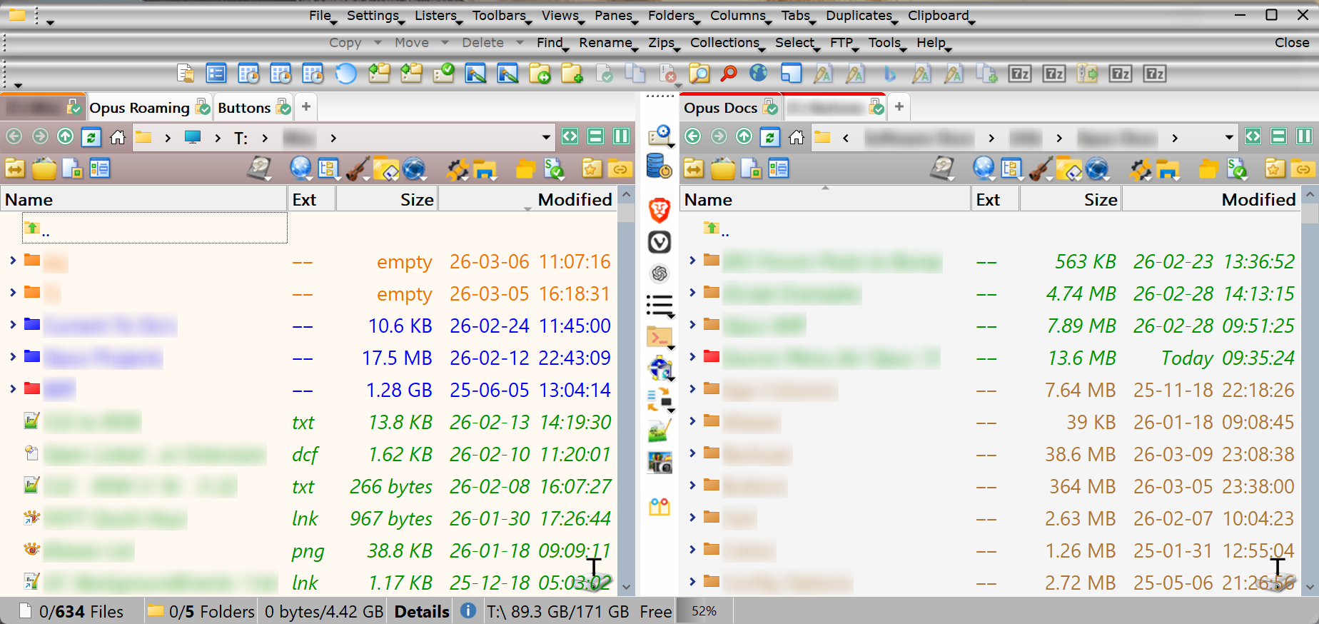Expand the 10.6 KB blue folder row

point(13,325)
